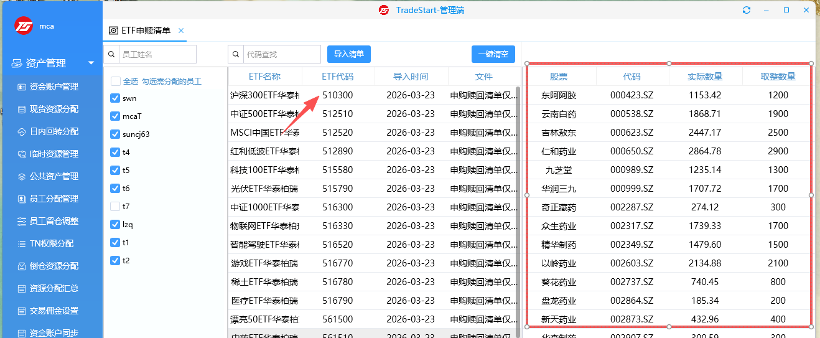Check employee t7
The width and height of the screenshot is (820, 338).
click(115, 206)
